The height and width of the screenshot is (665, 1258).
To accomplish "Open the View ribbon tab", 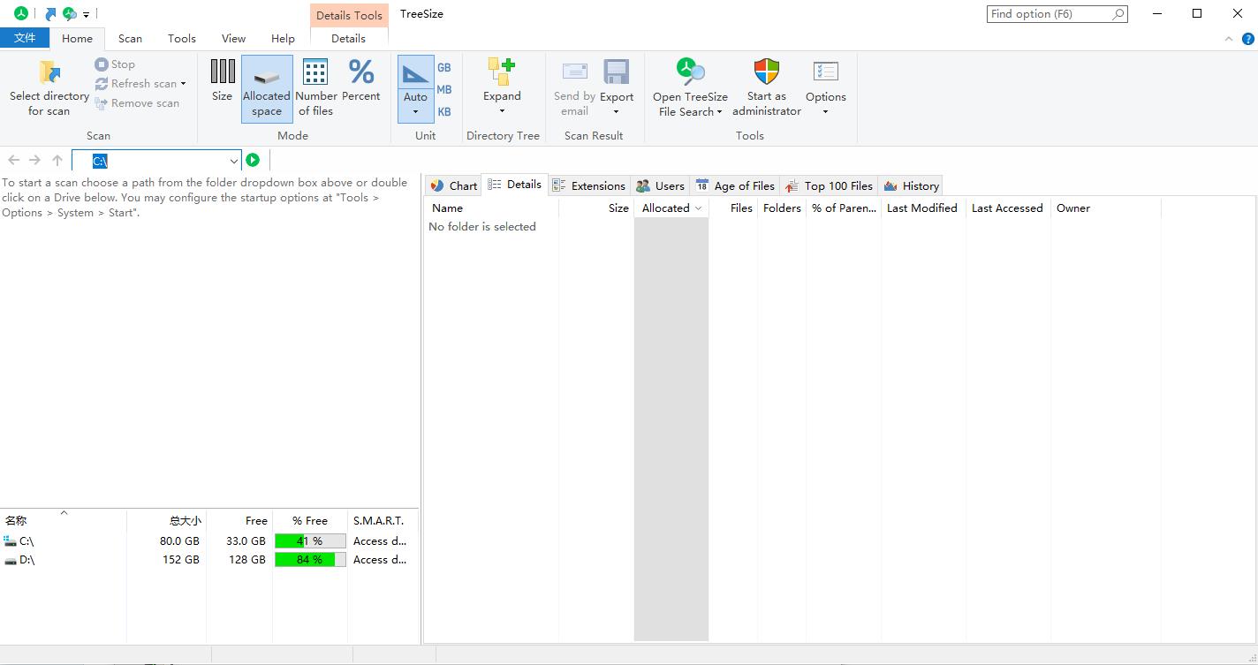I will click(233, 39).
